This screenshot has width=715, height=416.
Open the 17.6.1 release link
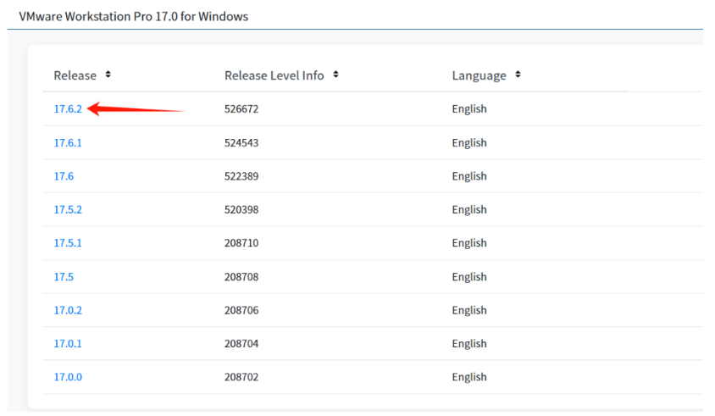68,143
